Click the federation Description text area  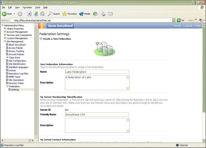coord(97,83)
